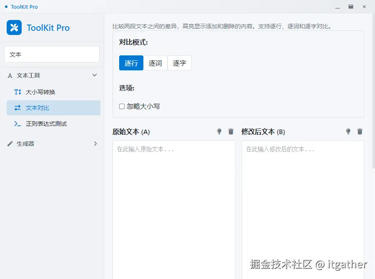Click the 生成器 pencil icon
375x279 pixels.
click(10, 144)
